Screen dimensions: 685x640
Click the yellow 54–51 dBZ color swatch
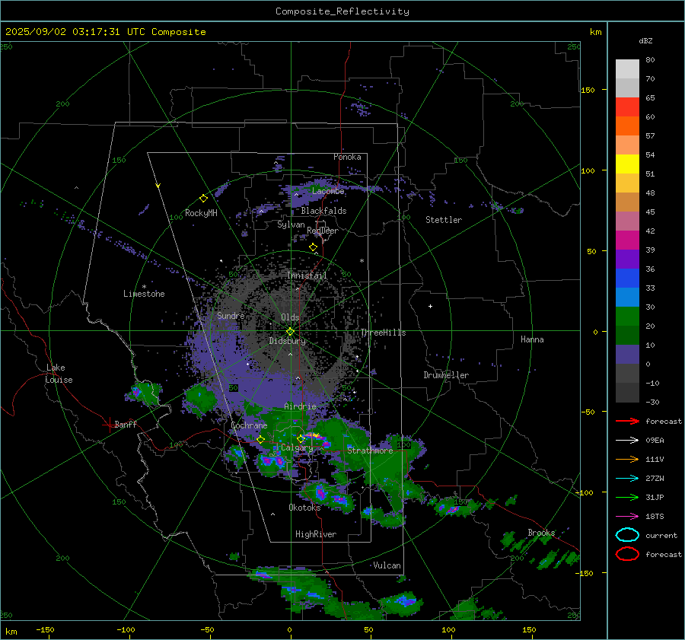[627, 164]
